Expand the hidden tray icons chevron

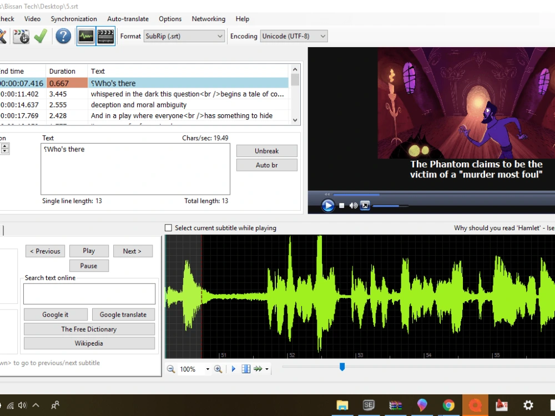36,405
